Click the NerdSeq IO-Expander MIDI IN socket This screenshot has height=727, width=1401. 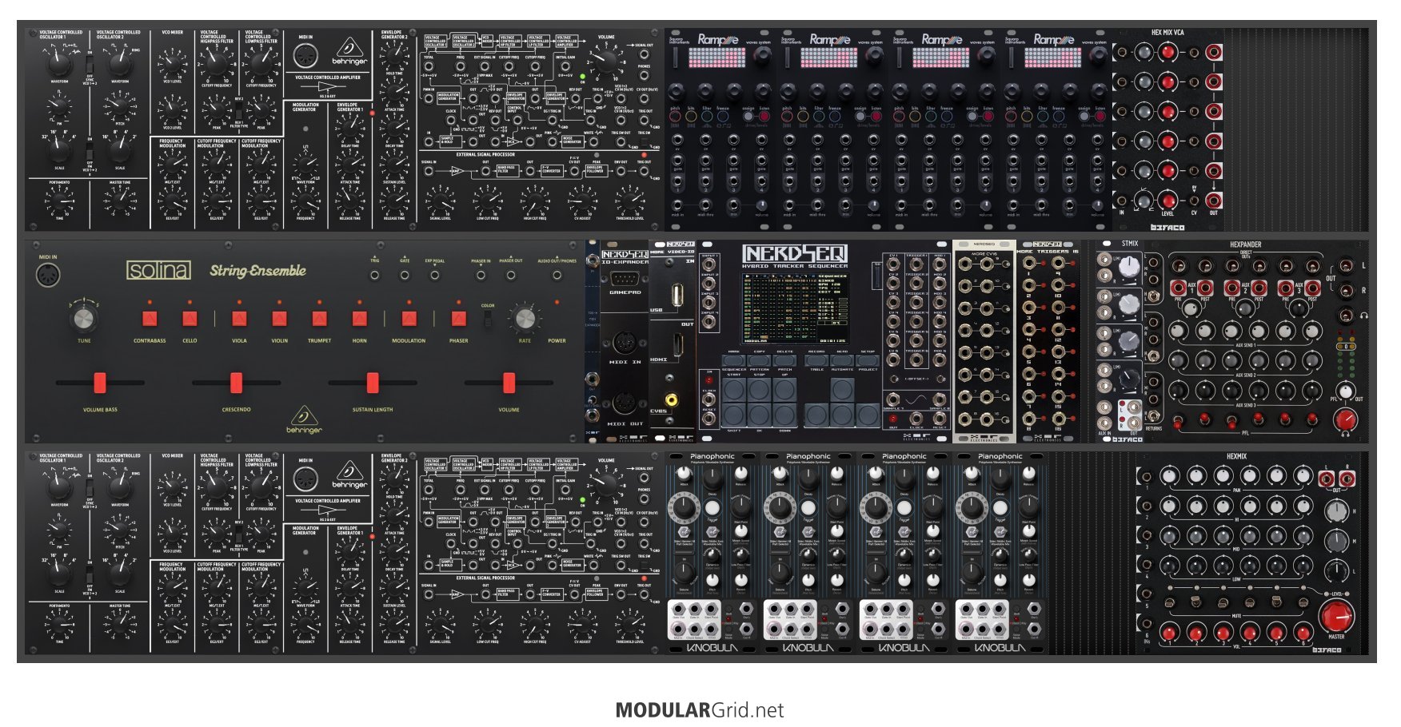(625, 344)
